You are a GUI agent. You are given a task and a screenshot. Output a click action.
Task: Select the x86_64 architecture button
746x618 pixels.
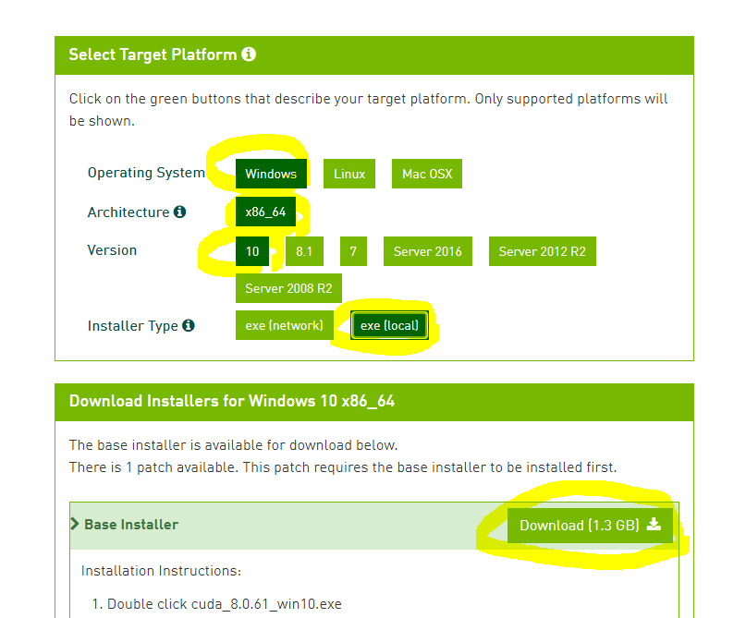coord(265,212)
